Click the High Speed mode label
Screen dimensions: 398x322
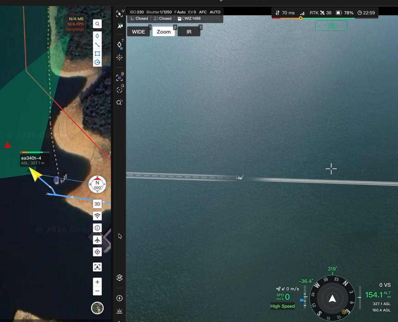pyautogui.click(x=282, y=306)
